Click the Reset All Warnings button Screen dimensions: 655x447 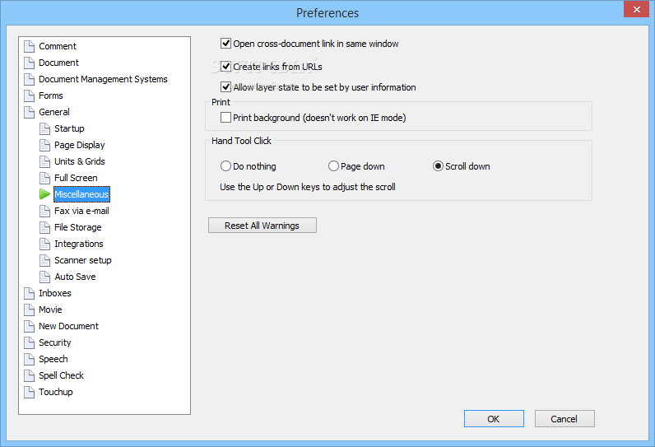(262, 226)
